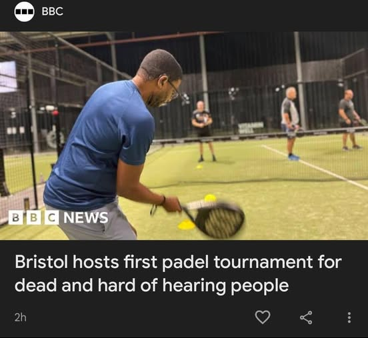
Task: Like the article with the heart icon
Action: point(263,317)
